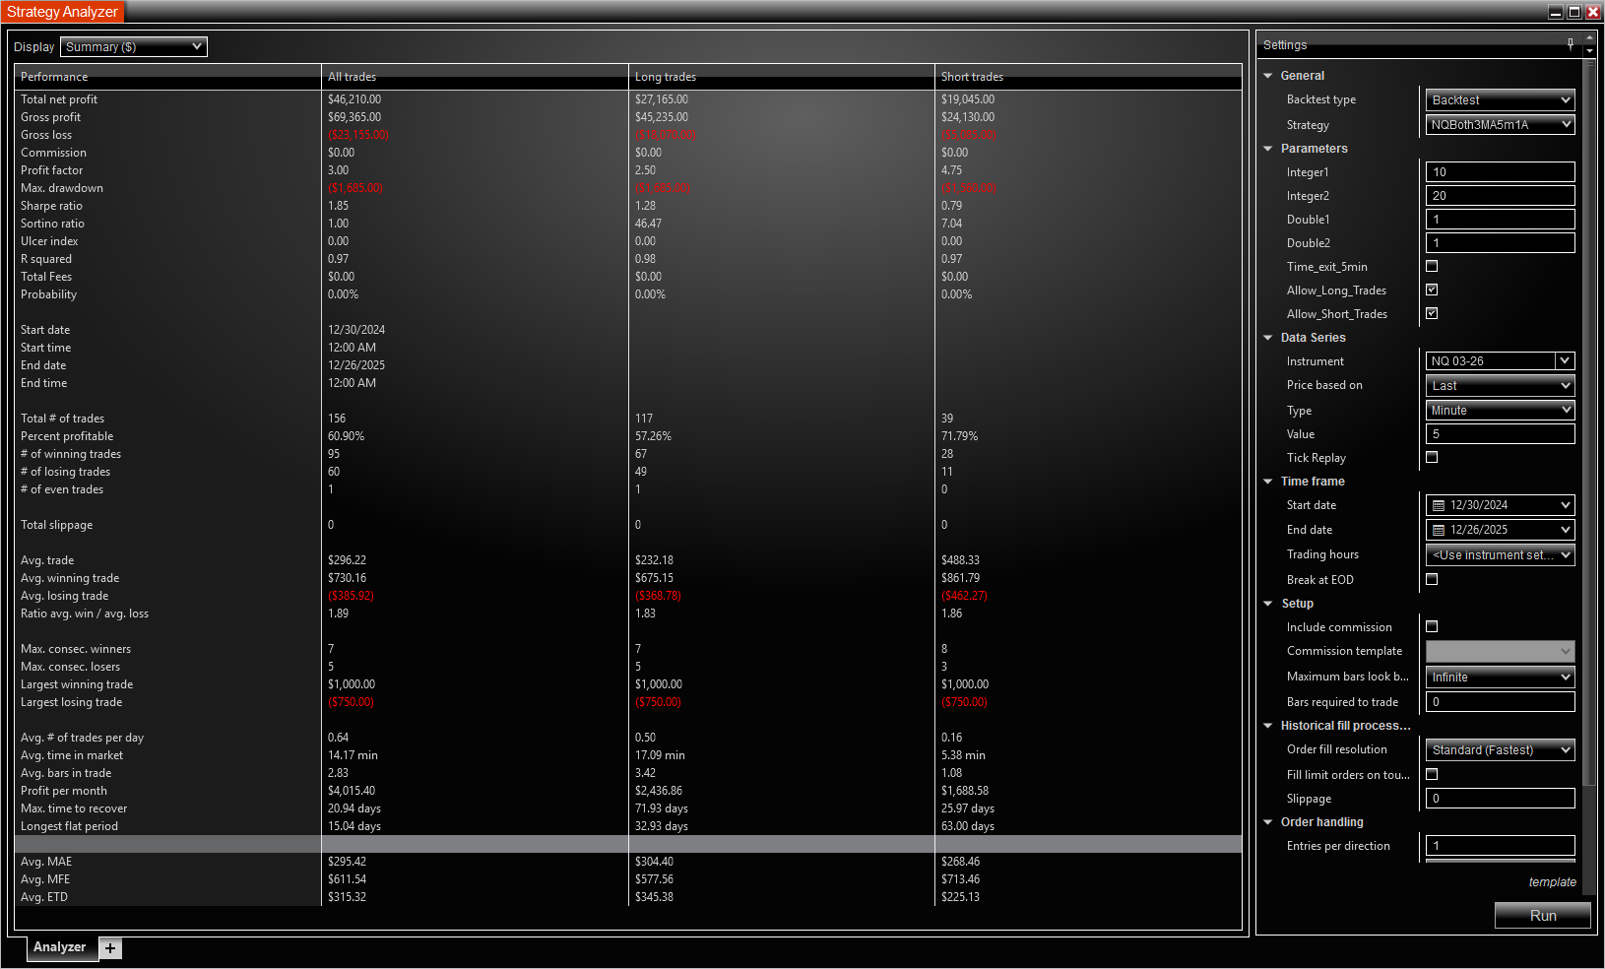
Task: Open the Start date calendar picker
Action: click(x=1439, y=505)
